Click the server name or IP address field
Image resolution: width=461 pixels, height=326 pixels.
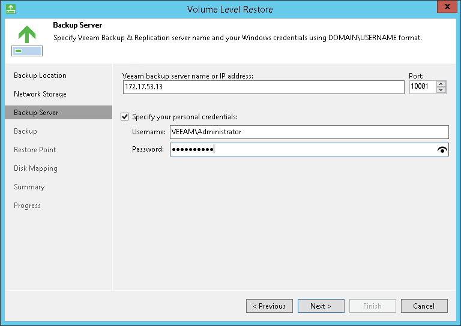[264, 87]
